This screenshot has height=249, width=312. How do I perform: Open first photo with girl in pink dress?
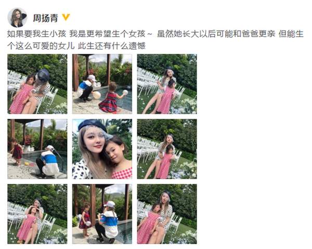pos(37,84)
